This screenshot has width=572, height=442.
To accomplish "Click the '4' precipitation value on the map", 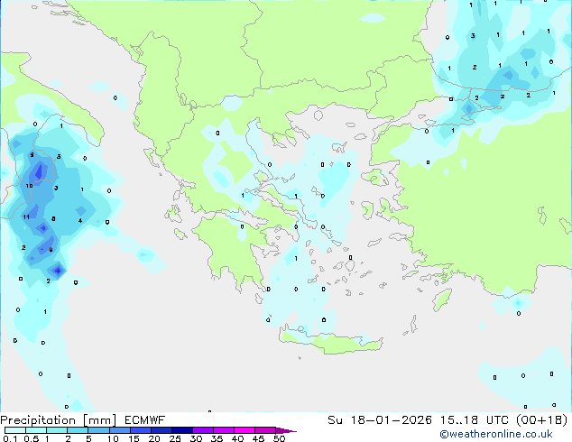I will [x=80, y=221].
